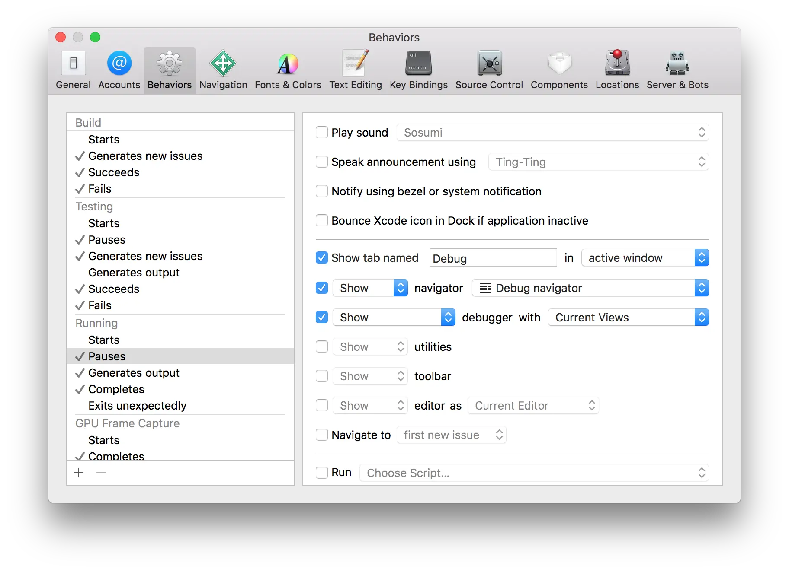Image resolution: width=789 pixels, height=572 pixels.
Task: Open Show dropdown for navigator
Action: [x=370, y=288]
